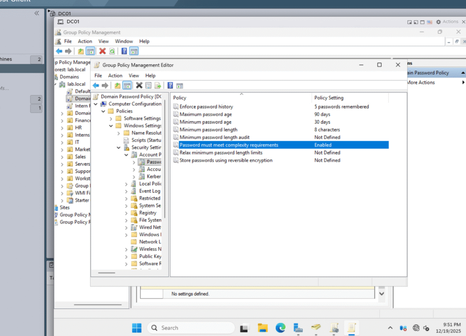This screenshot has height=336, width=466.
Task: Open the View menu in Group Policy Editor
Action: pos(134,76)
